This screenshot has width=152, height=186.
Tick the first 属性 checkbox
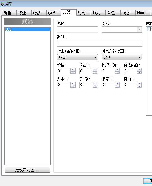[149, 29]
